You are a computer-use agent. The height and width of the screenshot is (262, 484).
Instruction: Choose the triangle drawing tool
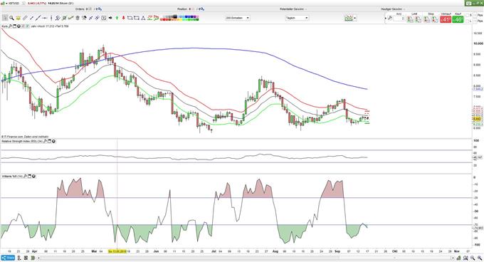click(143, 18)
